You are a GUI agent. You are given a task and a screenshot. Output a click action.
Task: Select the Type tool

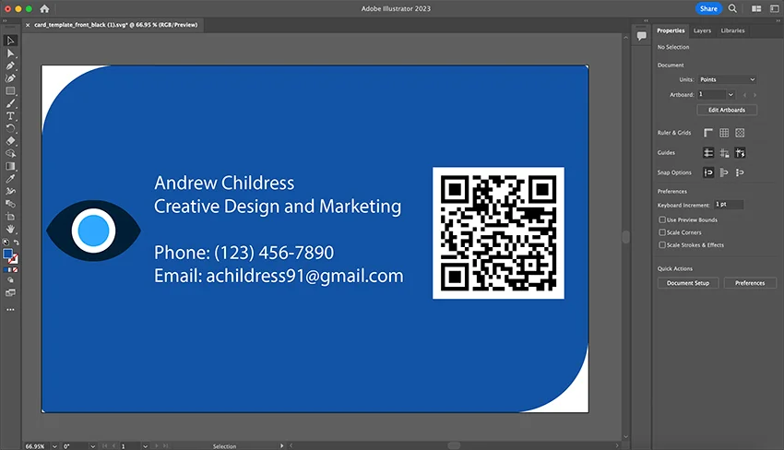10,116
